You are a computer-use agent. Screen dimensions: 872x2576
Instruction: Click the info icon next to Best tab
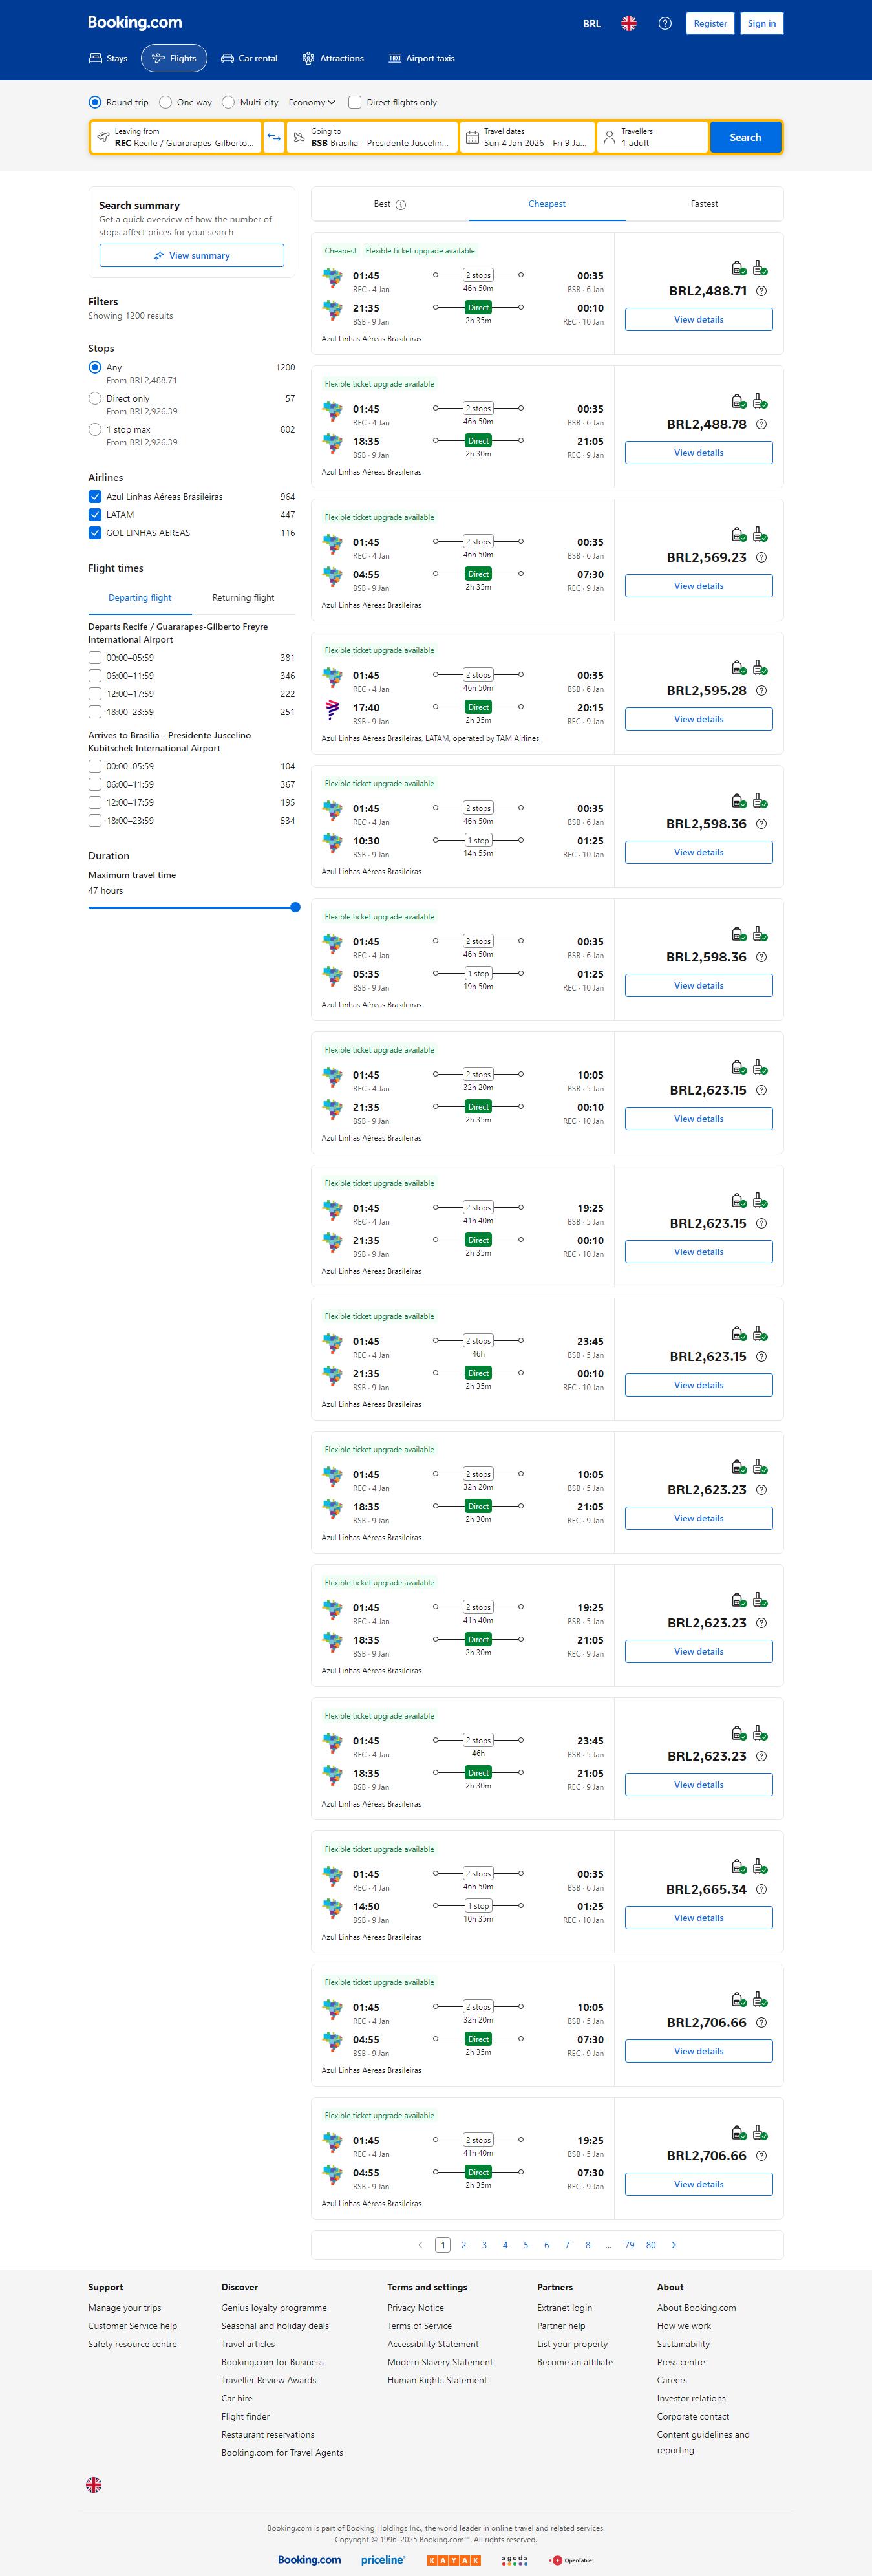pos(401,205)
